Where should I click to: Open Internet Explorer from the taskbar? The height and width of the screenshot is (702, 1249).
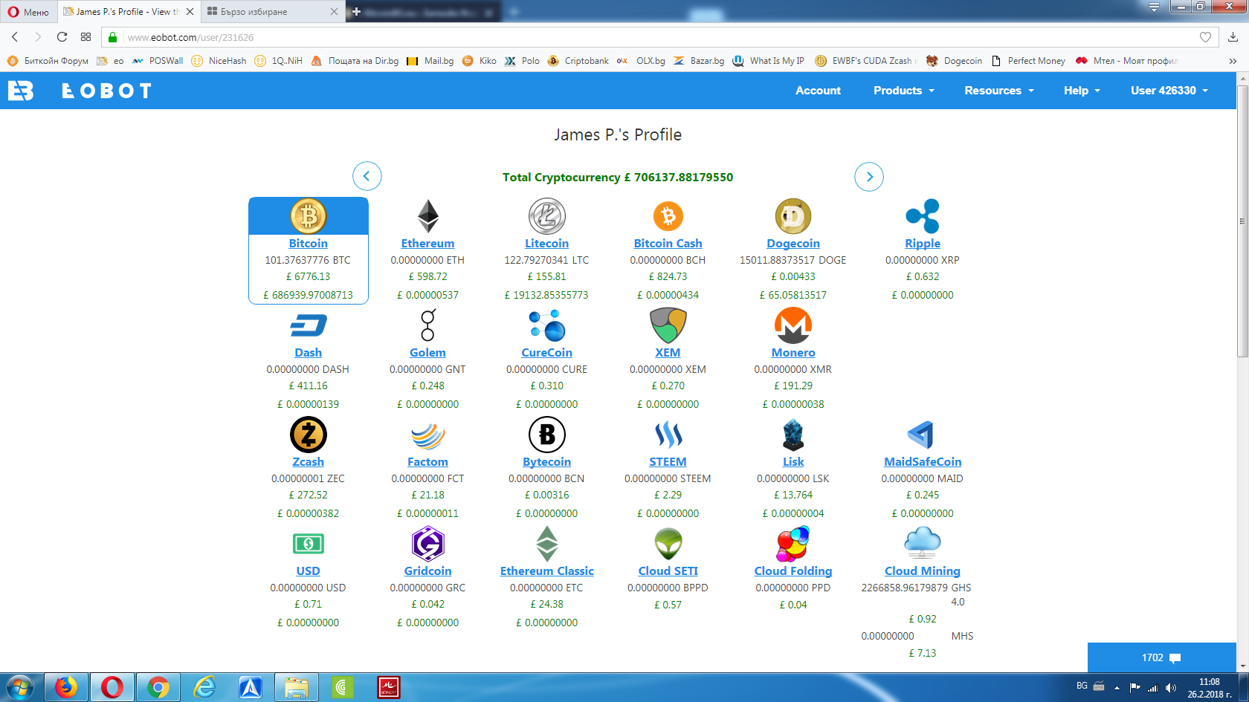204,688
